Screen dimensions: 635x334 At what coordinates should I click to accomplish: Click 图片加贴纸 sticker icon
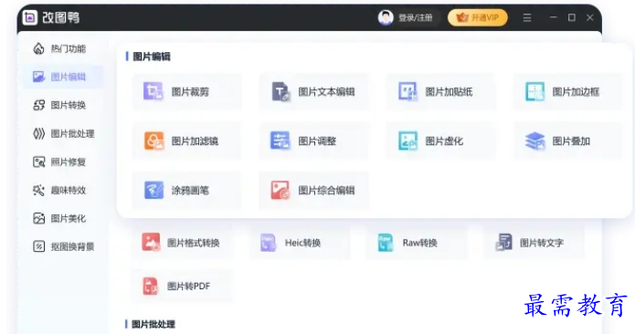[407, 91]
